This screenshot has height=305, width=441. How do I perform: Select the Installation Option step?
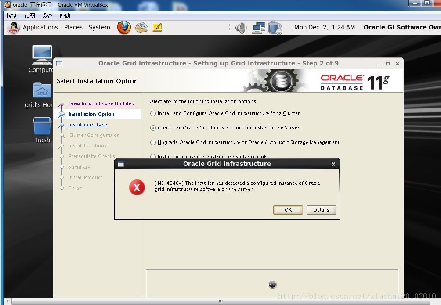point(91,114)
